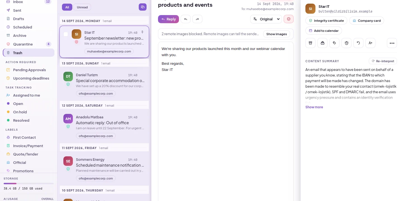Click the reply-all arrow icon beside Reply
This screenshot has height=201, width=402.
(x=186, y=19)
